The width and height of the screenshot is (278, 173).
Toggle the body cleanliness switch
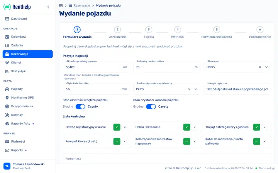[x=151, y=106]
